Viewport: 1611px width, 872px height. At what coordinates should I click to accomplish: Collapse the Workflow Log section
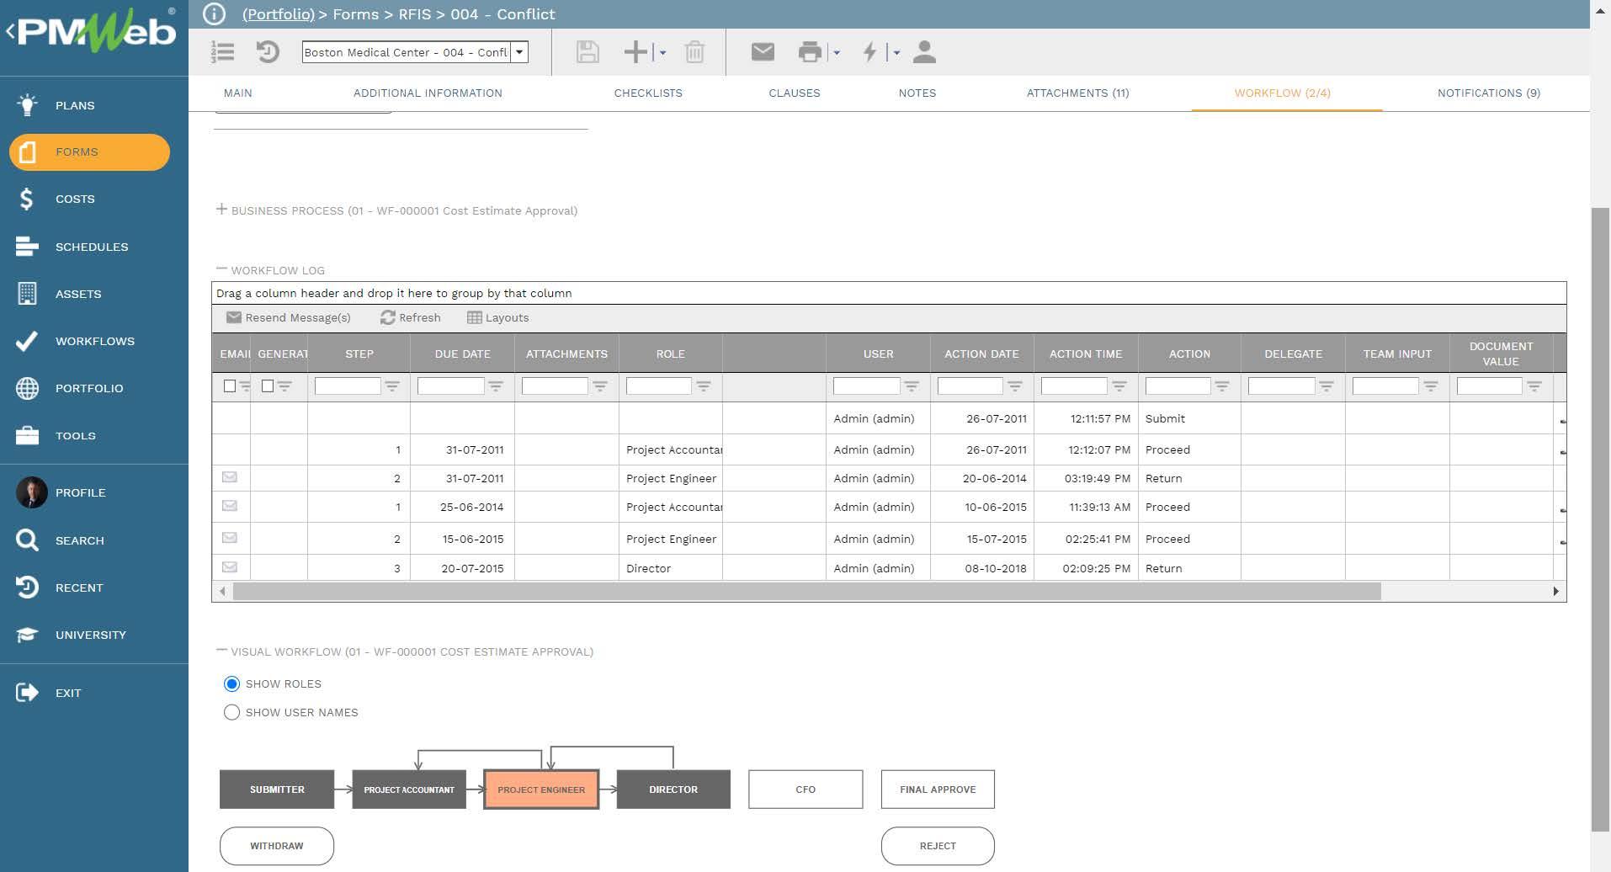(221, 269)
